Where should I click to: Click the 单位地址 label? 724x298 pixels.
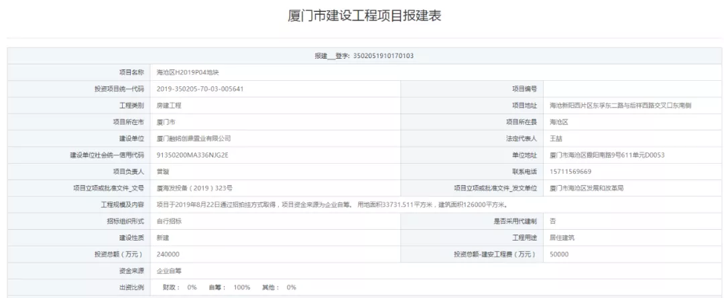(524, 155)
